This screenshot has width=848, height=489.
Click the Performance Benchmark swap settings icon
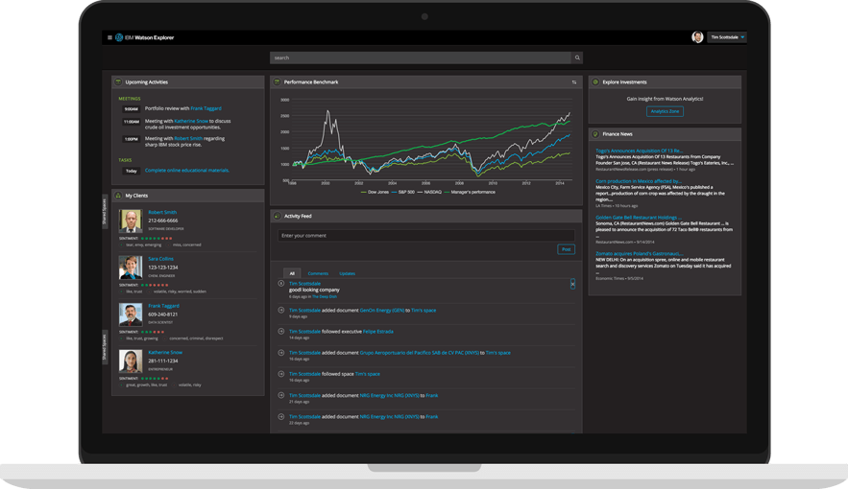coord(573,82)
